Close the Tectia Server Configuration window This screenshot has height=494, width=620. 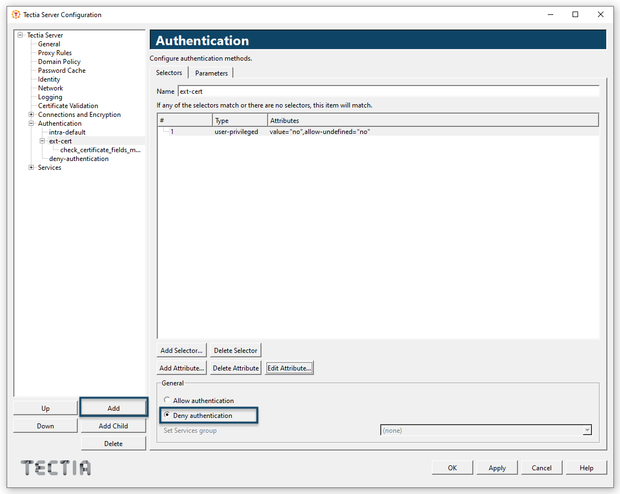click(x=600, y=15)
